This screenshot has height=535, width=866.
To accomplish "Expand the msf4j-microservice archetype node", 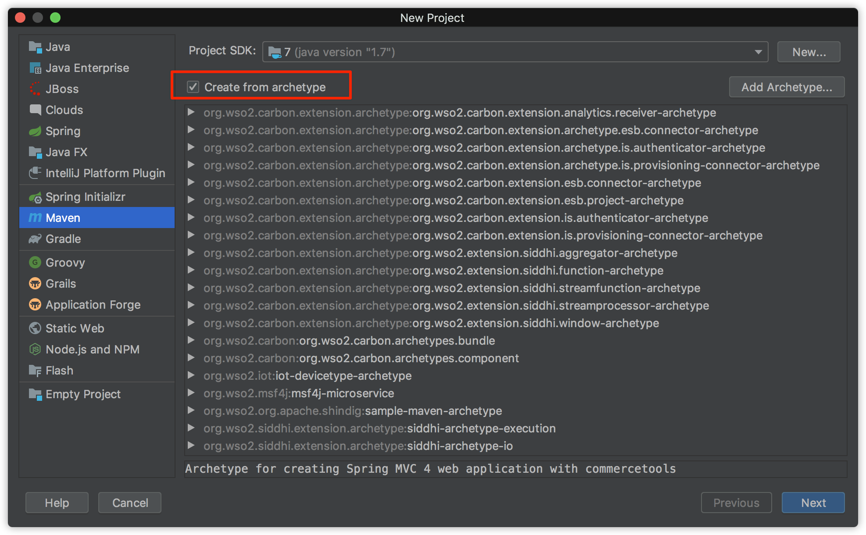I will tap(191, 393).
